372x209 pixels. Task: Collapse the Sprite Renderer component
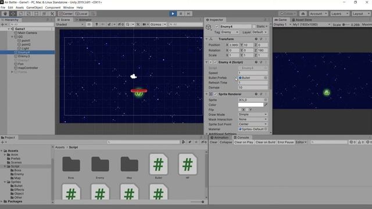click(x=207, y=94)
